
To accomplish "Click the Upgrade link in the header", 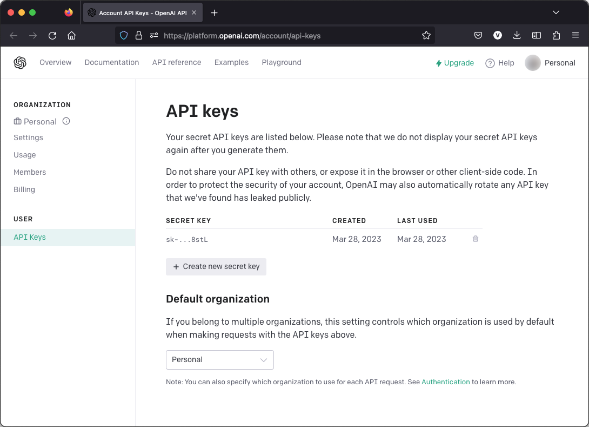I will pos(454,63).
